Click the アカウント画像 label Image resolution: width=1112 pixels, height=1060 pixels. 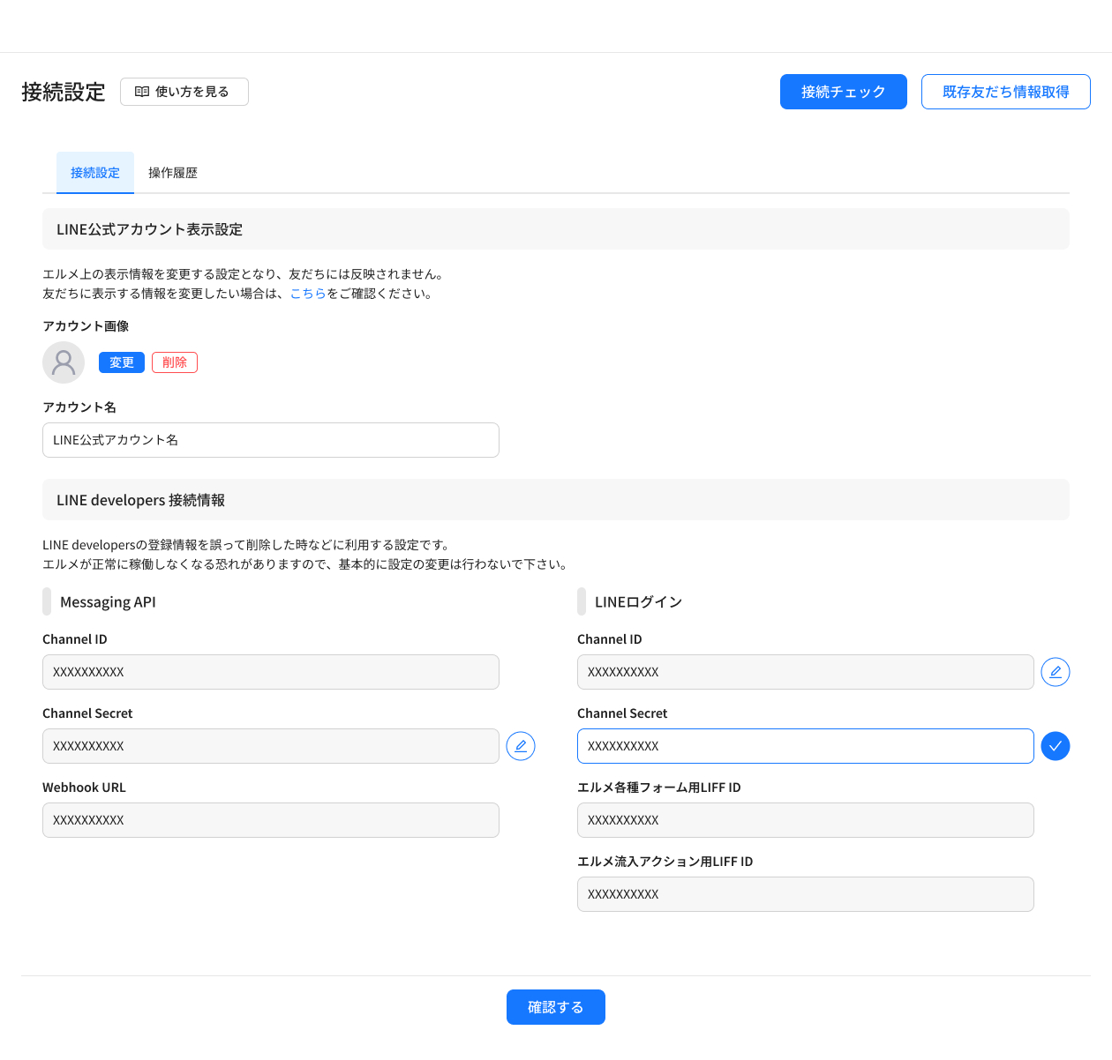86,326
